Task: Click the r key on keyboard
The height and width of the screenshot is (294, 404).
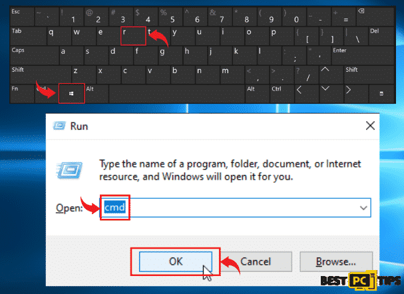Action: [133, 36]
